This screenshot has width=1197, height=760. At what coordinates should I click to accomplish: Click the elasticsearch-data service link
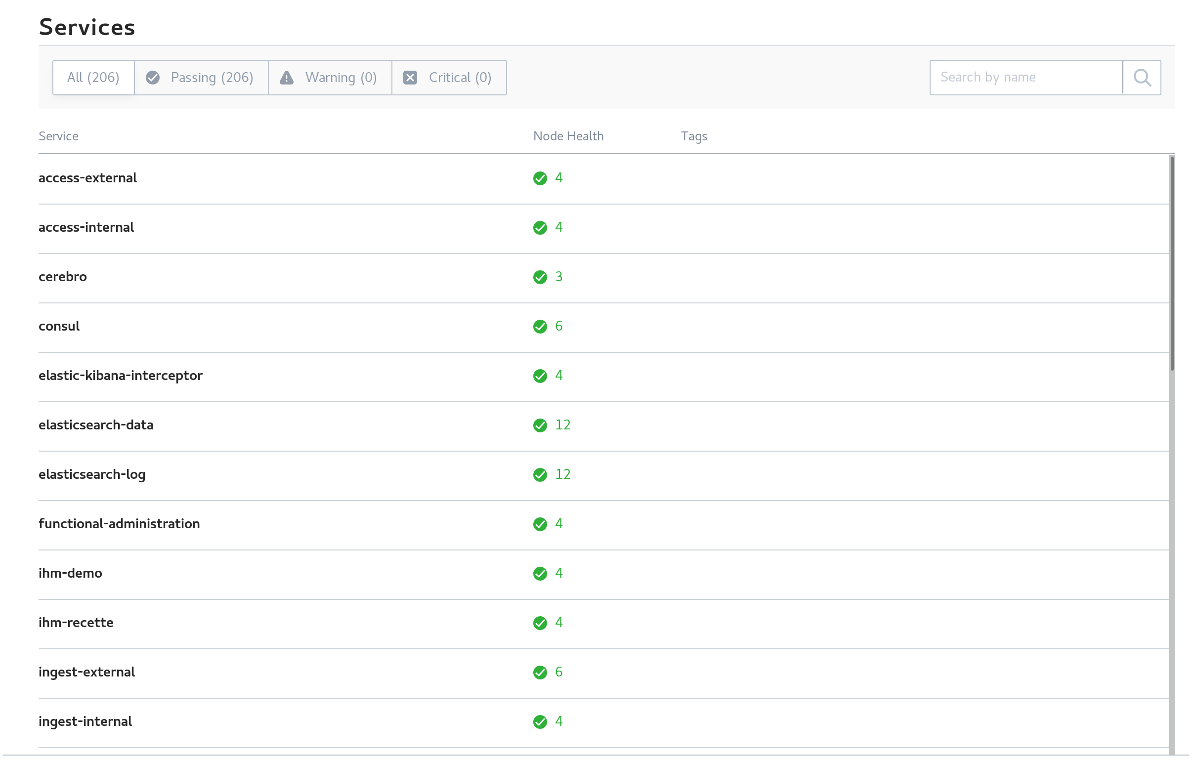click(97, 425)
